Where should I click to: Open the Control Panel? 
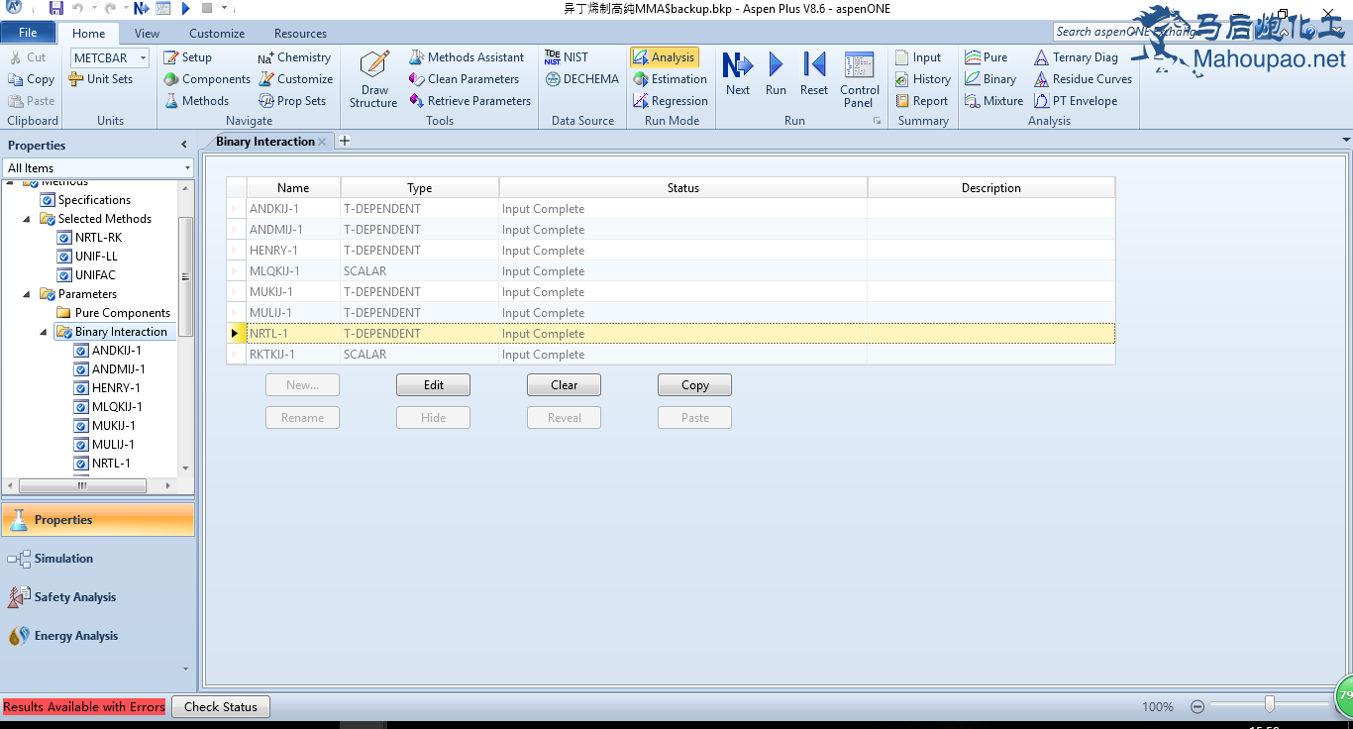point(859,79)
